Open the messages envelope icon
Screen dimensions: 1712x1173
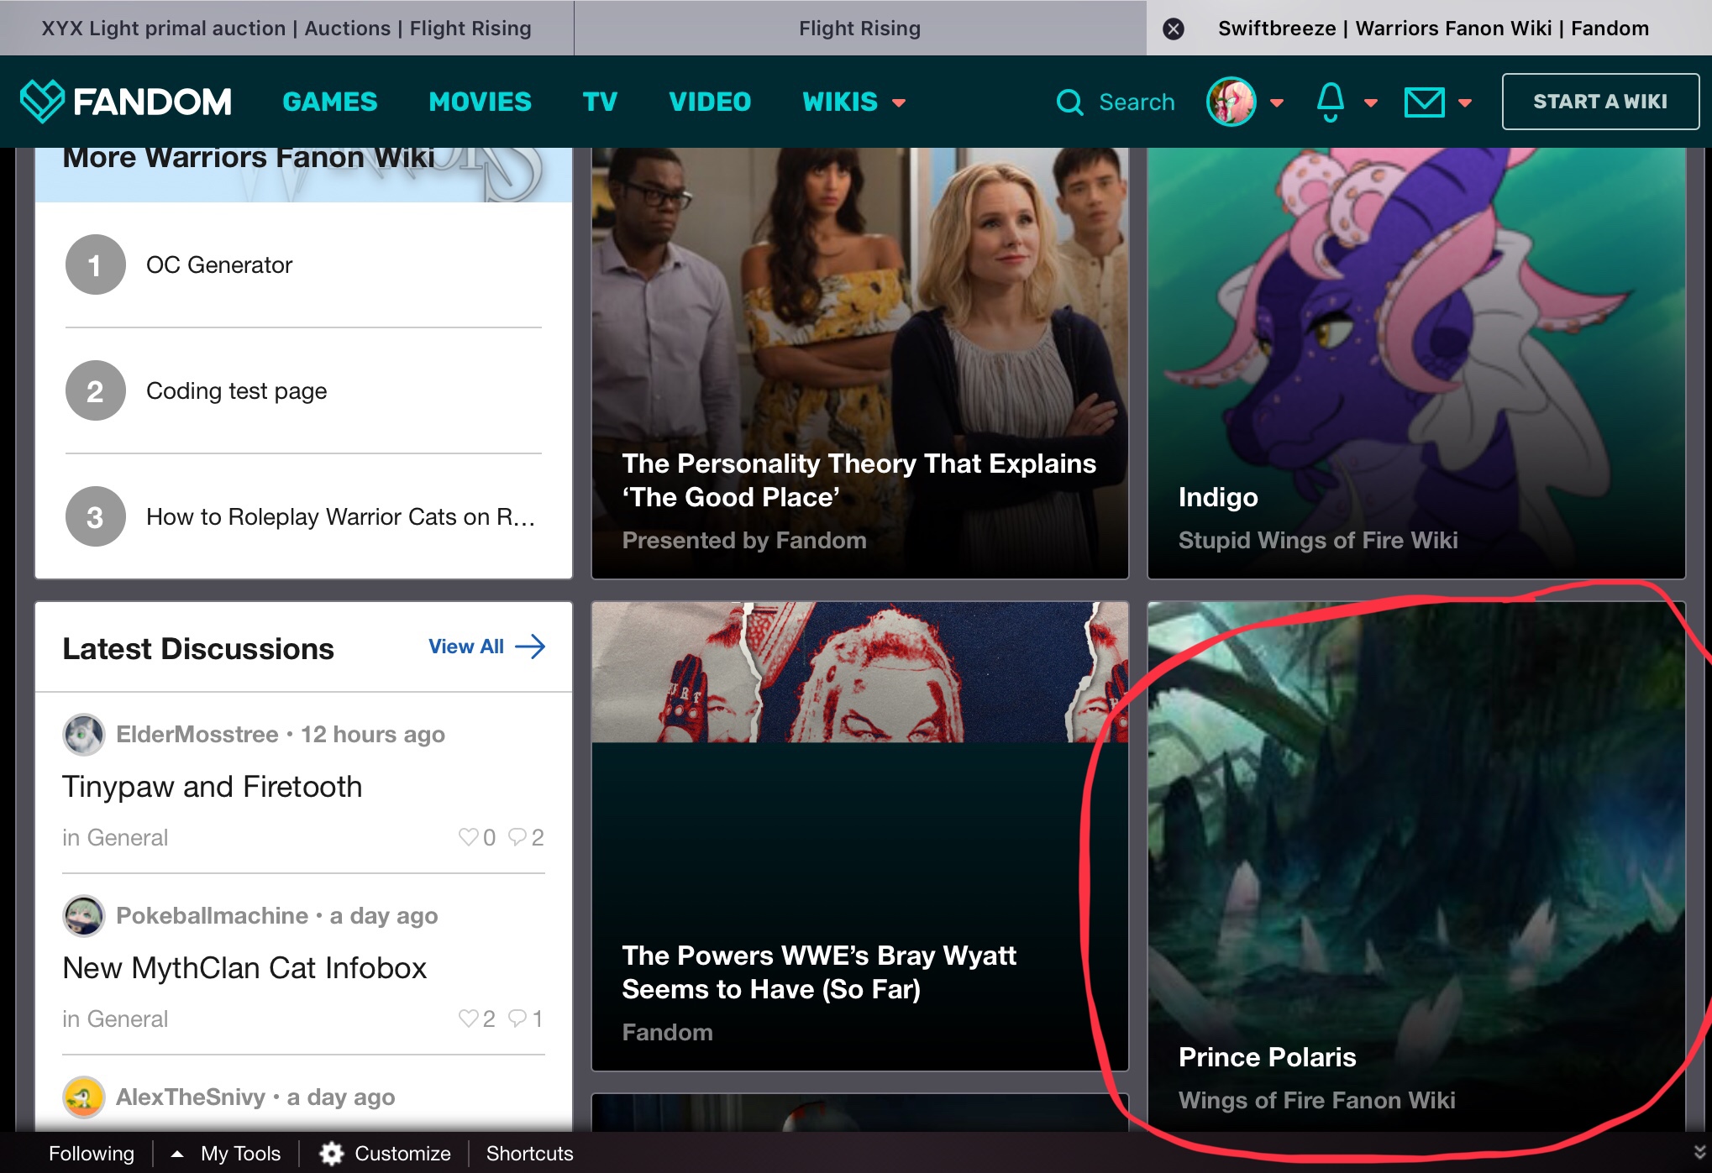tap(1424, 102)
